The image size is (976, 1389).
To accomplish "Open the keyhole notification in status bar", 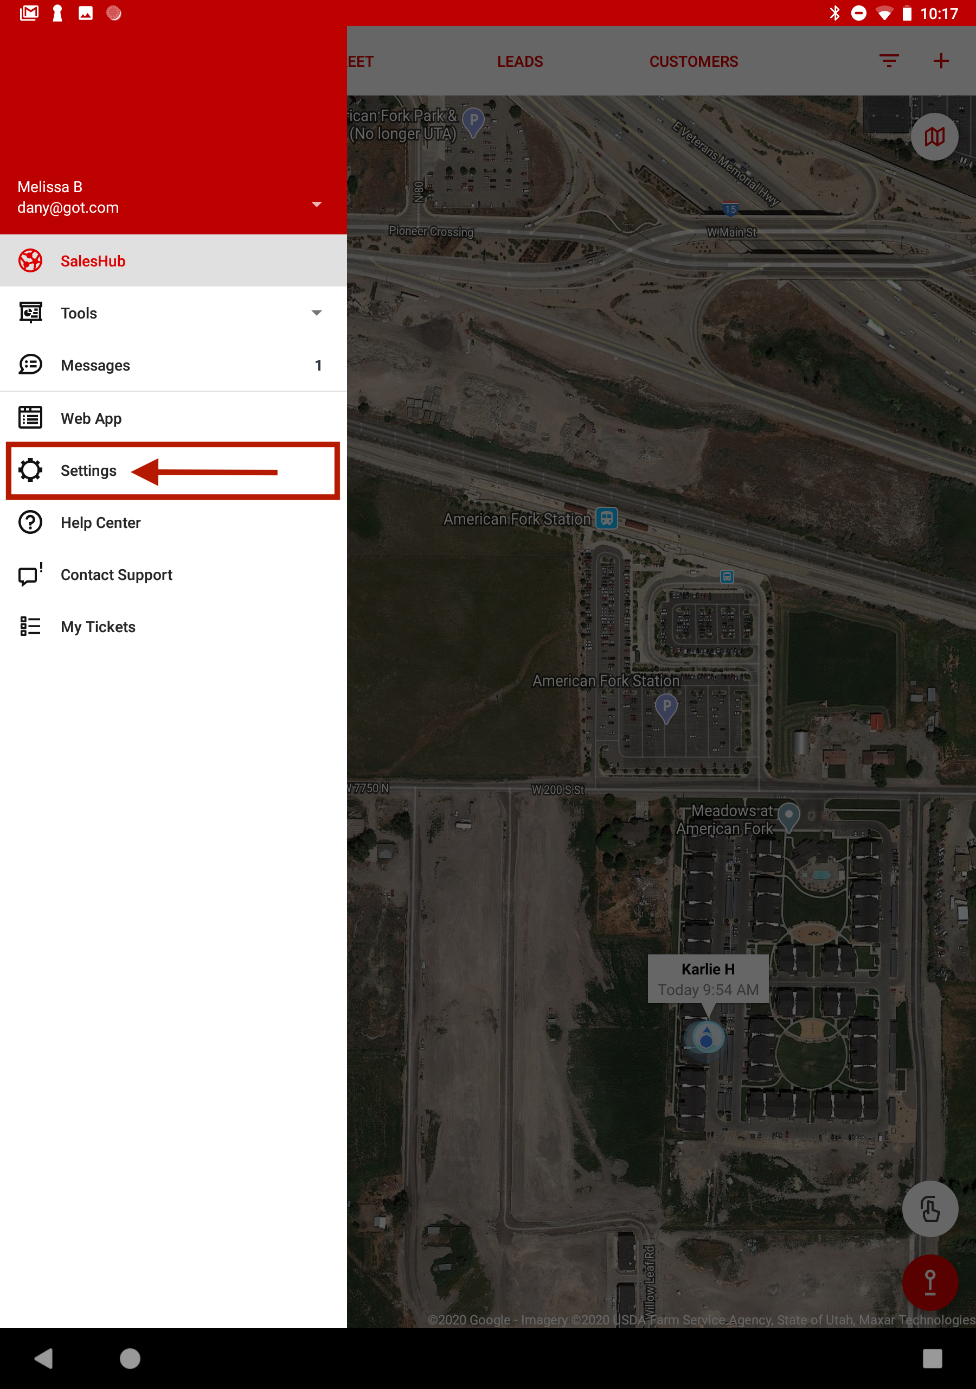I will [x=57, y=12].
